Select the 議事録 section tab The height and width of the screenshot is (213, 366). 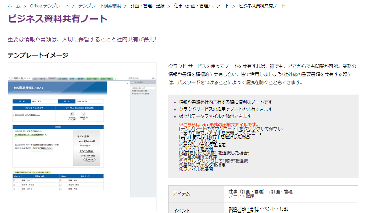pos(71,78)
